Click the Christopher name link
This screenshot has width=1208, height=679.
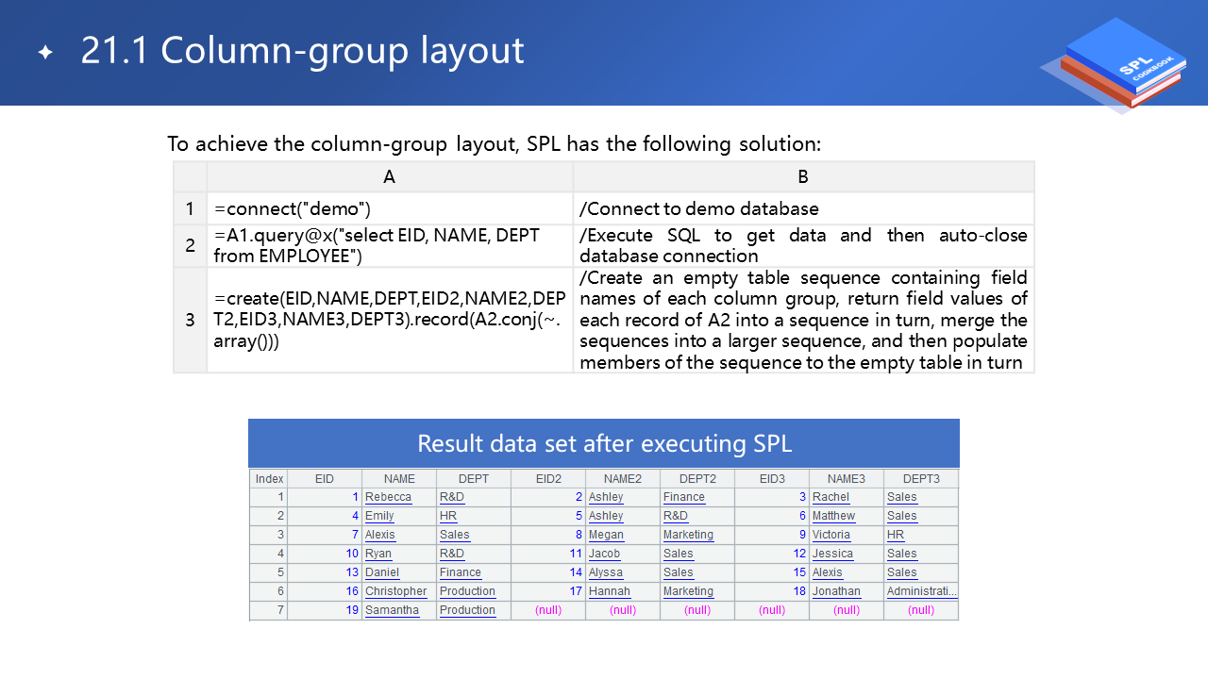tap(395, 591)
